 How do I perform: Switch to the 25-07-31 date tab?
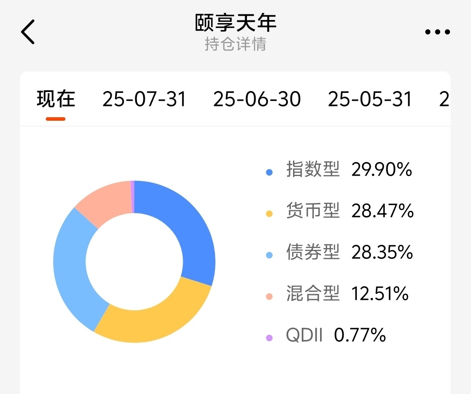point(144,99)
